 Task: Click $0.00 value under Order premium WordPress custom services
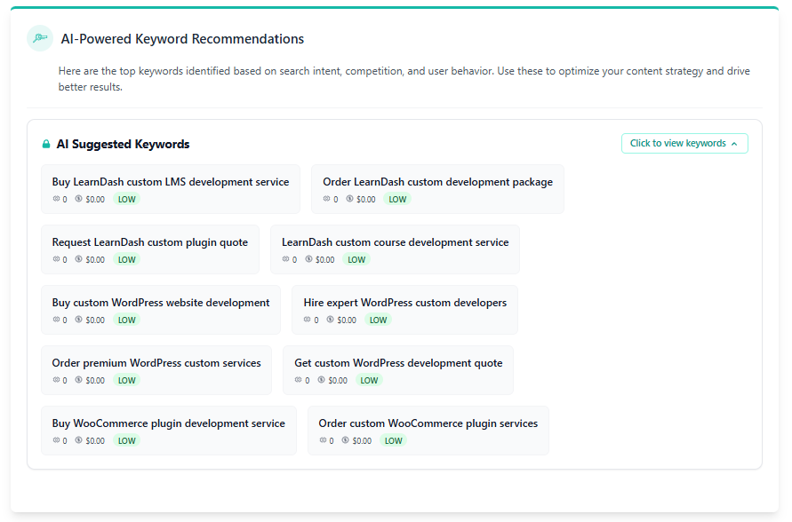click(95, 380)
